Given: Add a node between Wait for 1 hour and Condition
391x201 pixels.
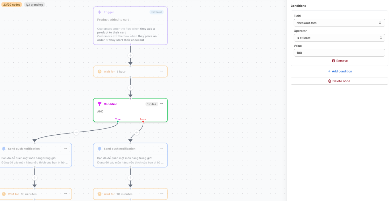Looking at the screenshot, I should coord(130,88).
